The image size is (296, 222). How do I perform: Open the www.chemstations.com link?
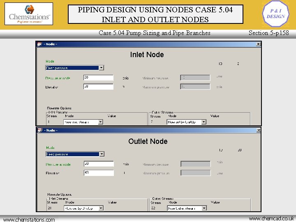coord(29,220)
